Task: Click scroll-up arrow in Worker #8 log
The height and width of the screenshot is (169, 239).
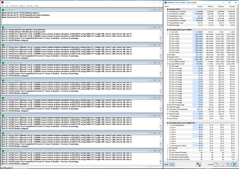Action: (x=160, y=154)
